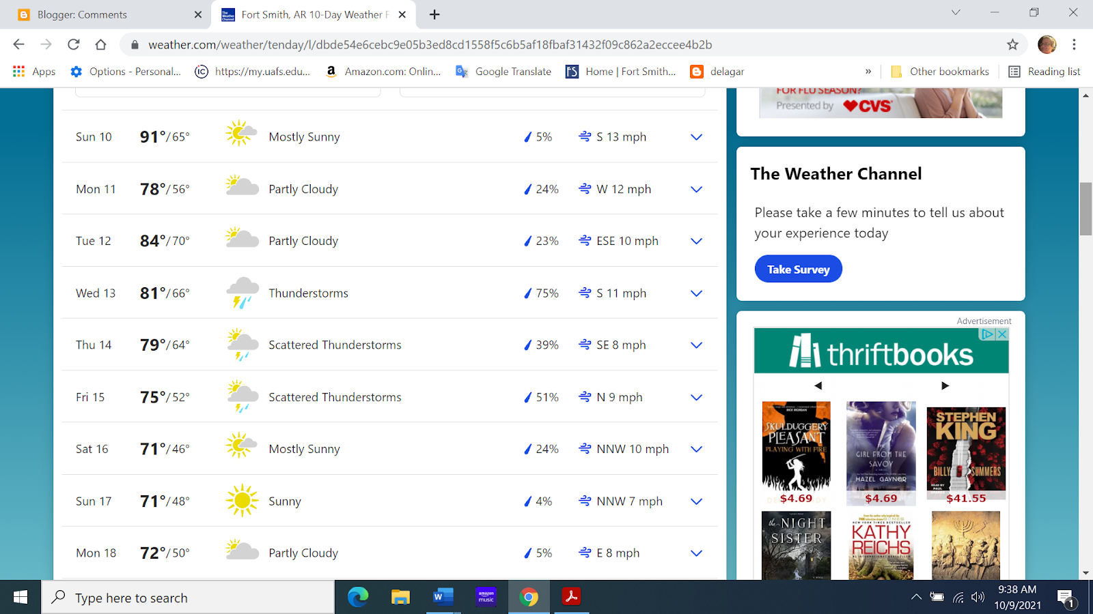Viewport: 1093px width, 614px height.
Task: Open the tab search dropdown arrow
Action: coord(956,12)
